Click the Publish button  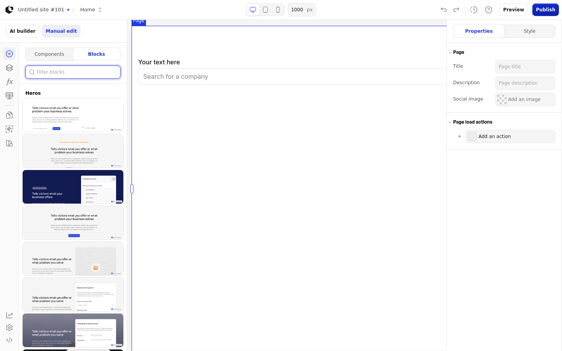pyautogui.click(x=546, y=10)
